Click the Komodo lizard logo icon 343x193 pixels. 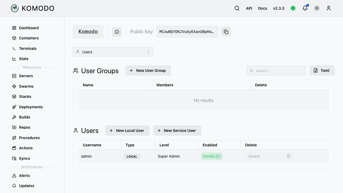[x=15, y=8]
